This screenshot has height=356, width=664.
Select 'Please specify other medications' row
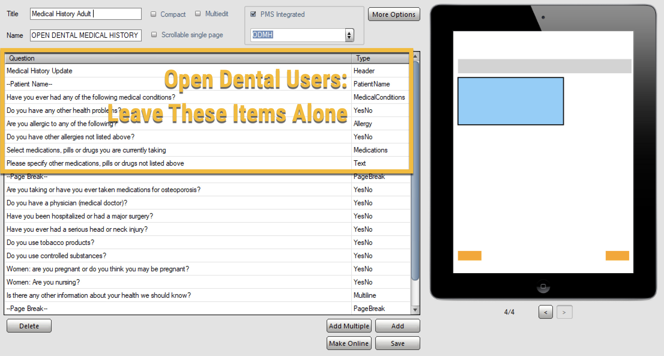207,163
